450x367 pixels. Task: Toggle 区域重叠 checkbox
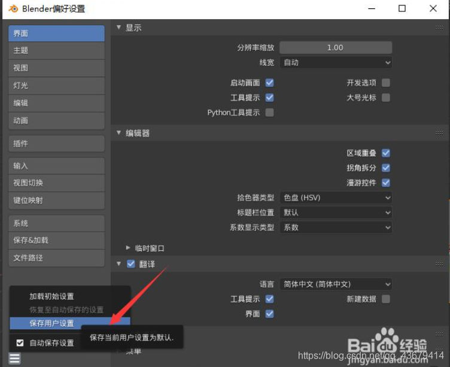click(386, 153)
